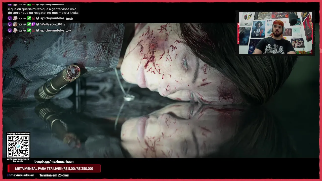322x181 pixels.
Task: Click the Twitch icon on Wallyson_RJ's chat row
Action: tap(10, 24)
